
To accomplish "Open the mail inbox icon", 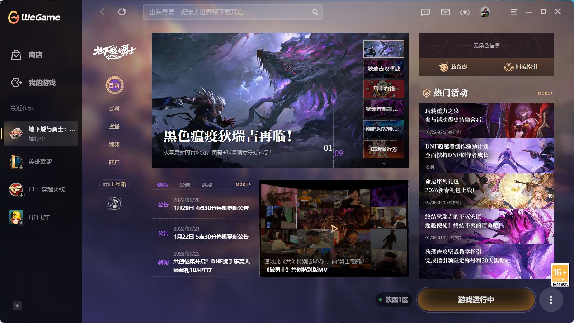I will click(445, 12).
